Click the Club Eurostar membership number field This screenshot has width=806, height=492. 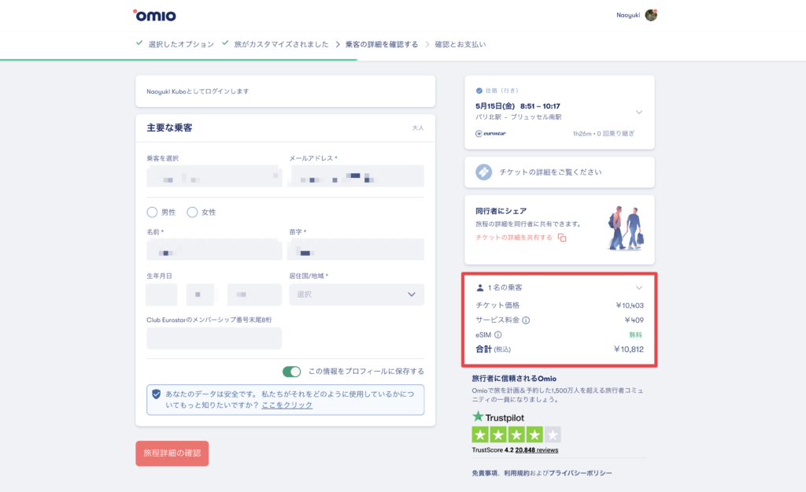point(214,338)
